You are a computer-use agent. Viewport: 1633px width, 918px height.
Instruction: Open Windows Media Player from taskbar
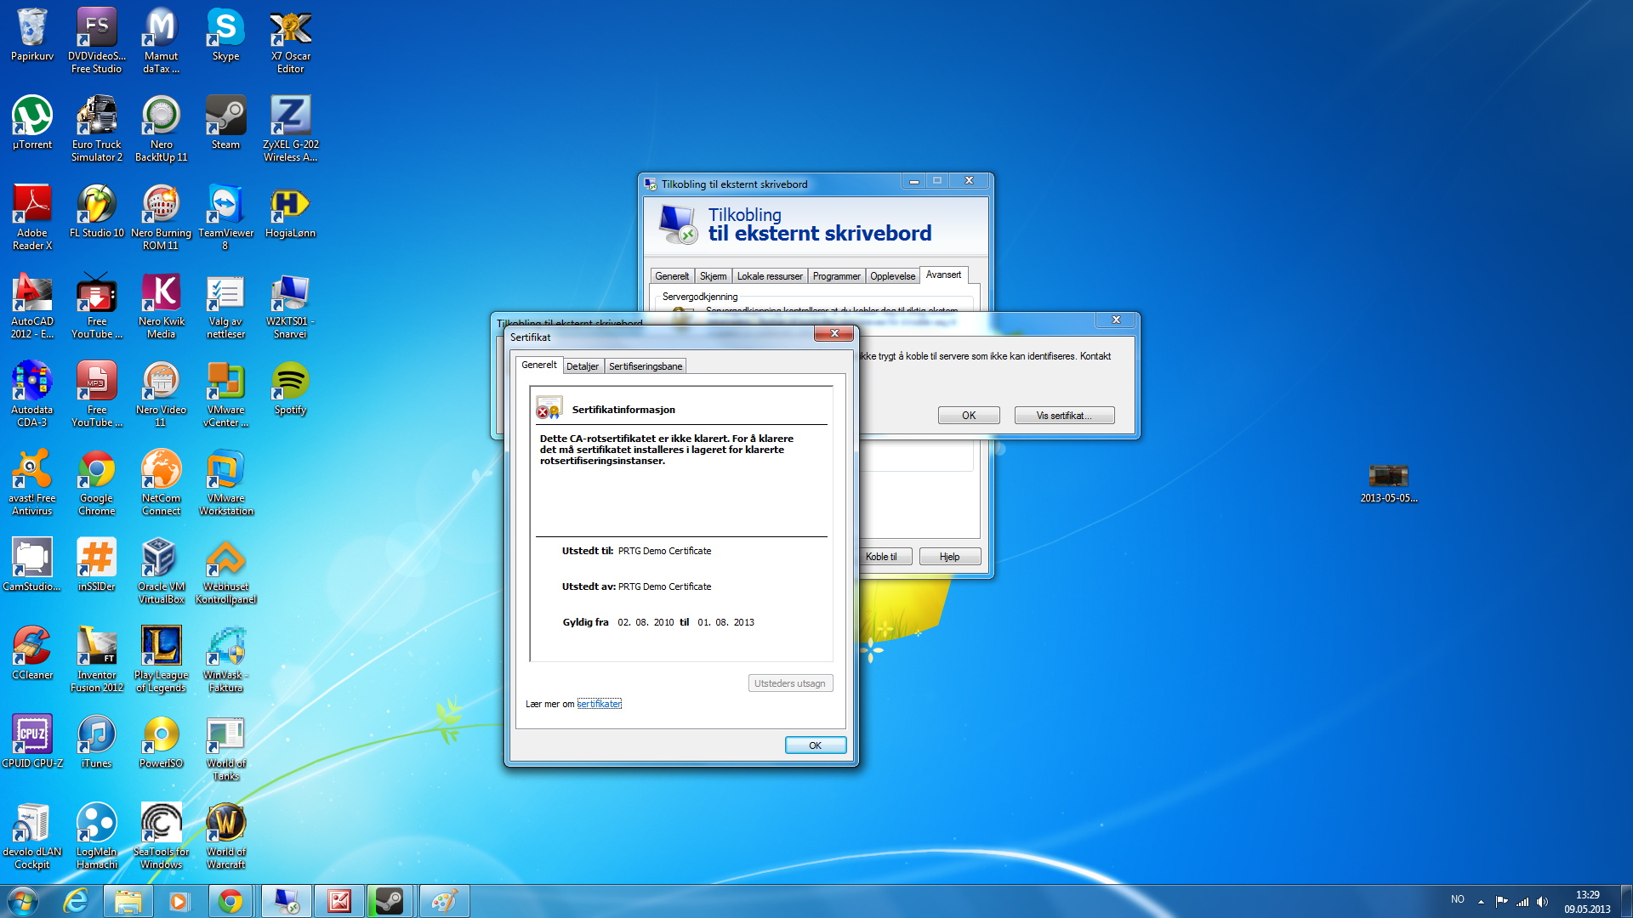coord(179,901)
